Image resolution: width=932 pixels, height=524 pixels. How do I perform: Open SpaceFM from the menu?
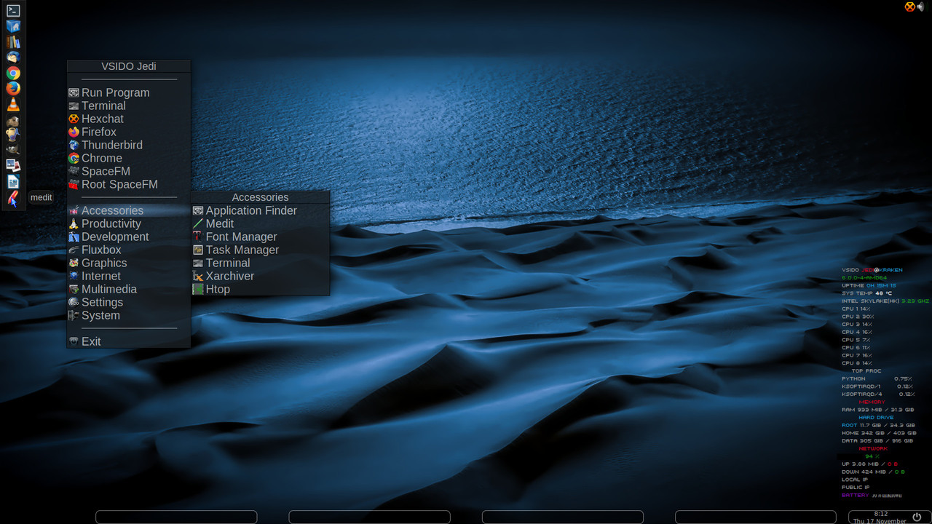pyautogui.click(x=129, y=171)
